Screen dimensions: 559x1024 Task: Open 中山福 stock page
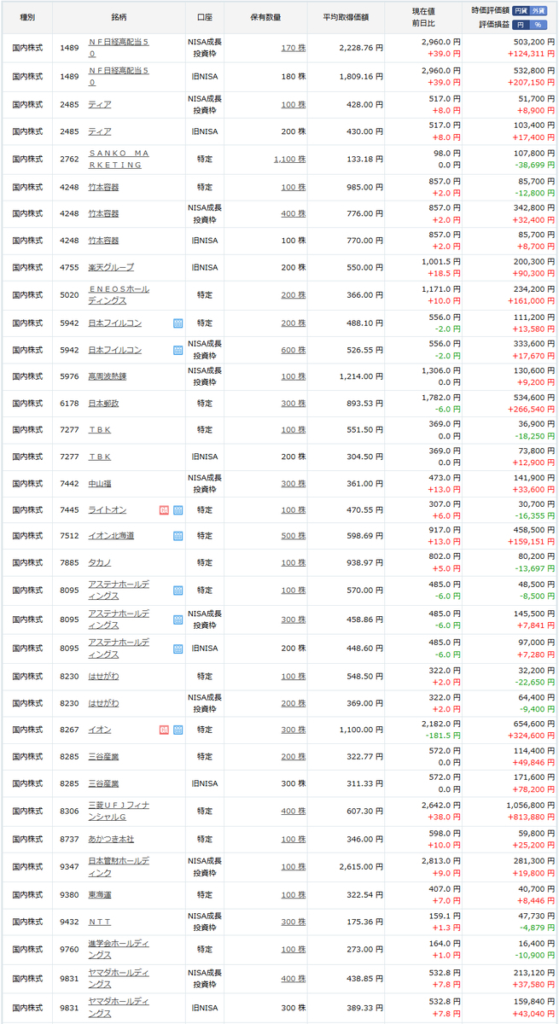coord(100,483)
